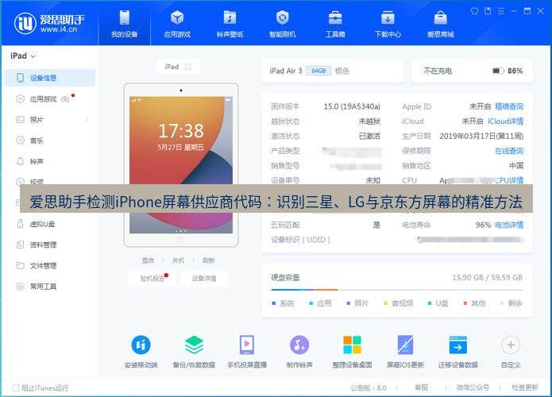Viewport: 552px width, 397px height.
Task: Click the skin theme icon in title bar
Action: pyautogui.click(x=474, y=11)
